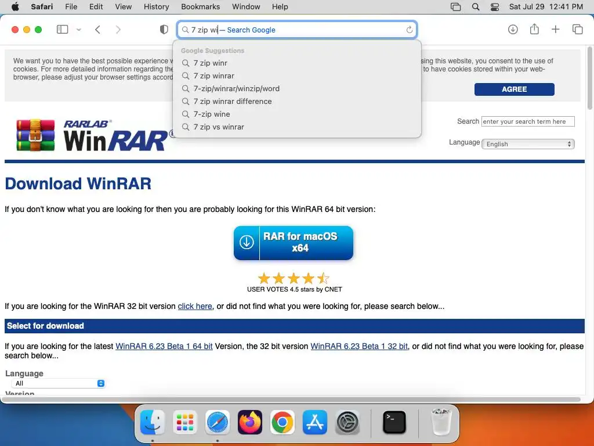Click the date and time in menu bar
594x446 pixels.
[x=546, y=6]
